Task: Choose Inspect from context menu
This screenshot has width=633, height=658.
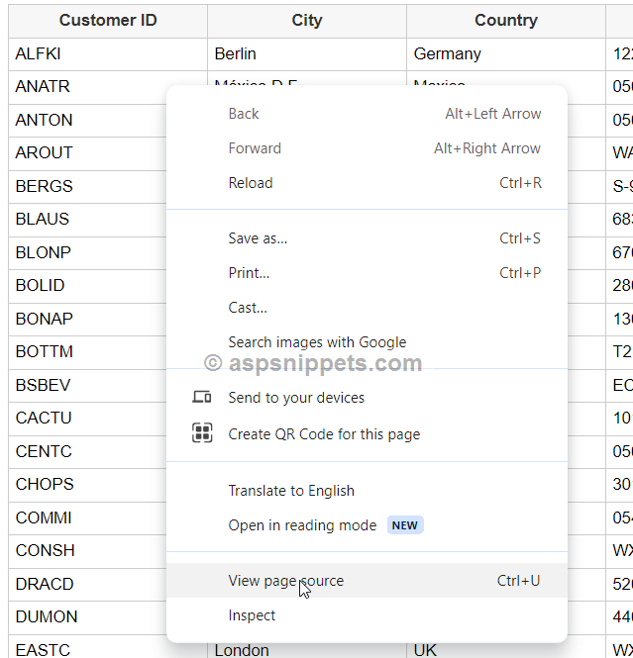Action: 252,615
